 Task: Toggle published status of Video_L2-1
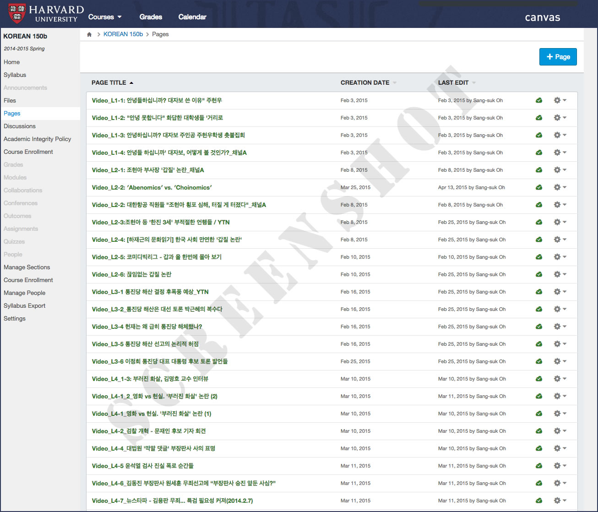point(539,170)
